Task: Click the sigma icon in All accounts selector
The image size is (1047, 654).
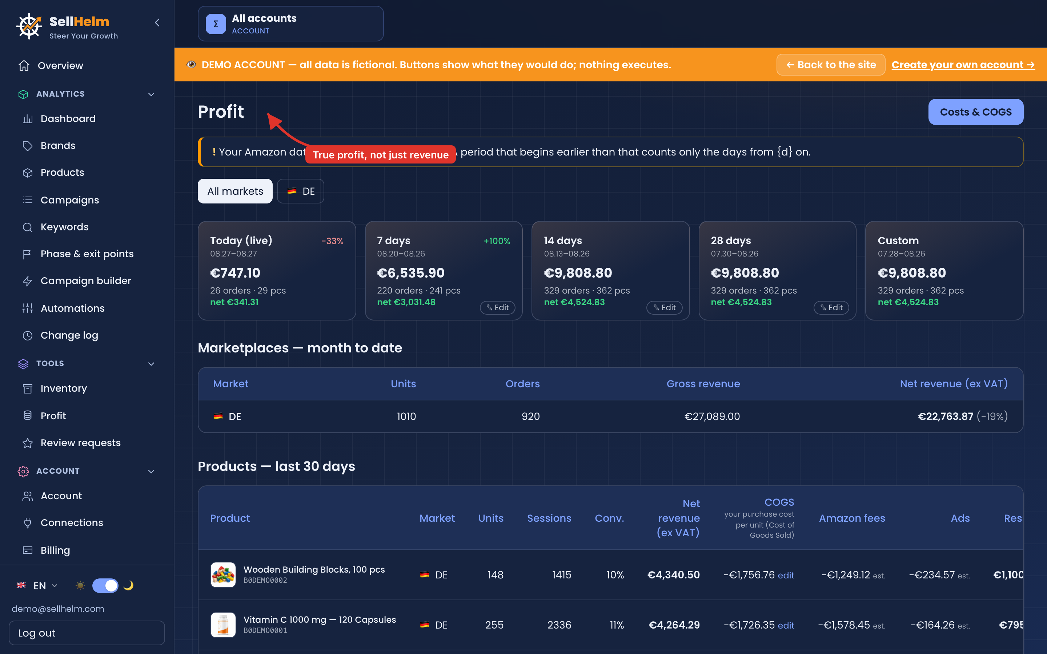Action: (x=216, y=24)
